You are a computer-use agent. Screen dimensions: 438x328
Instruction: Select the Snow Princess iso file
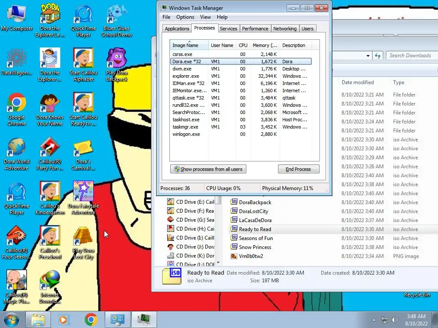[251, 247]
